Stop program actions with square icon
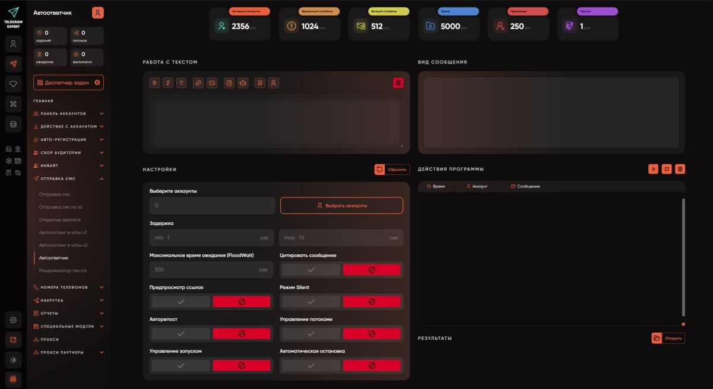The height and width of the screenshot is (389, 713). click(667, 169)
